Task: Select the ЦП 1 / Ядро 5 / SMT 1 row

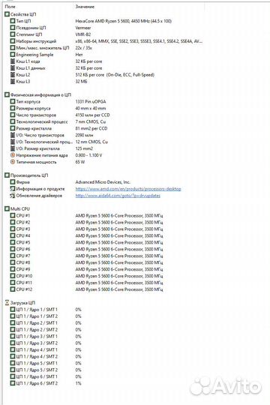Action: (46, 363)
